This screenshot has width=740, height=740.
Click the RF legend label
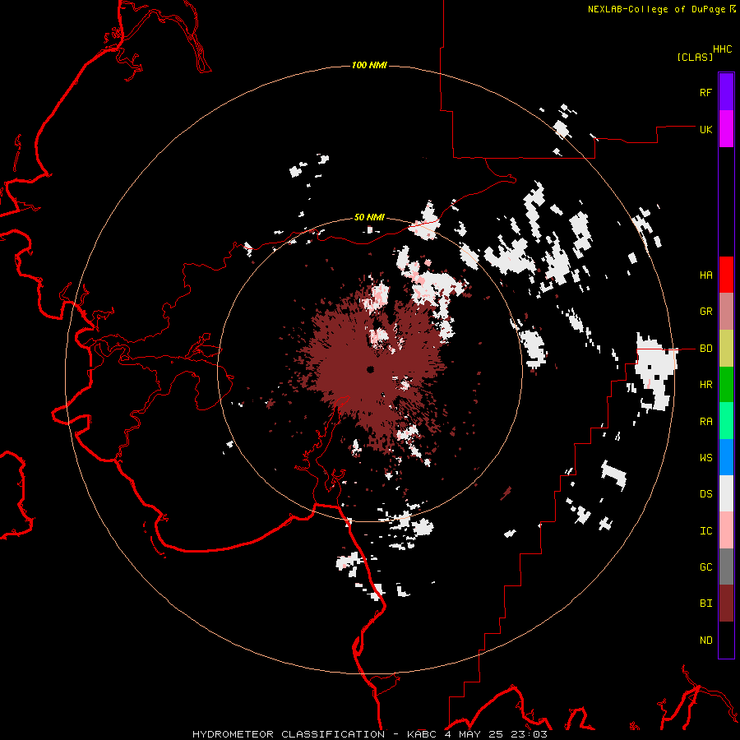(x=705, y=92)
